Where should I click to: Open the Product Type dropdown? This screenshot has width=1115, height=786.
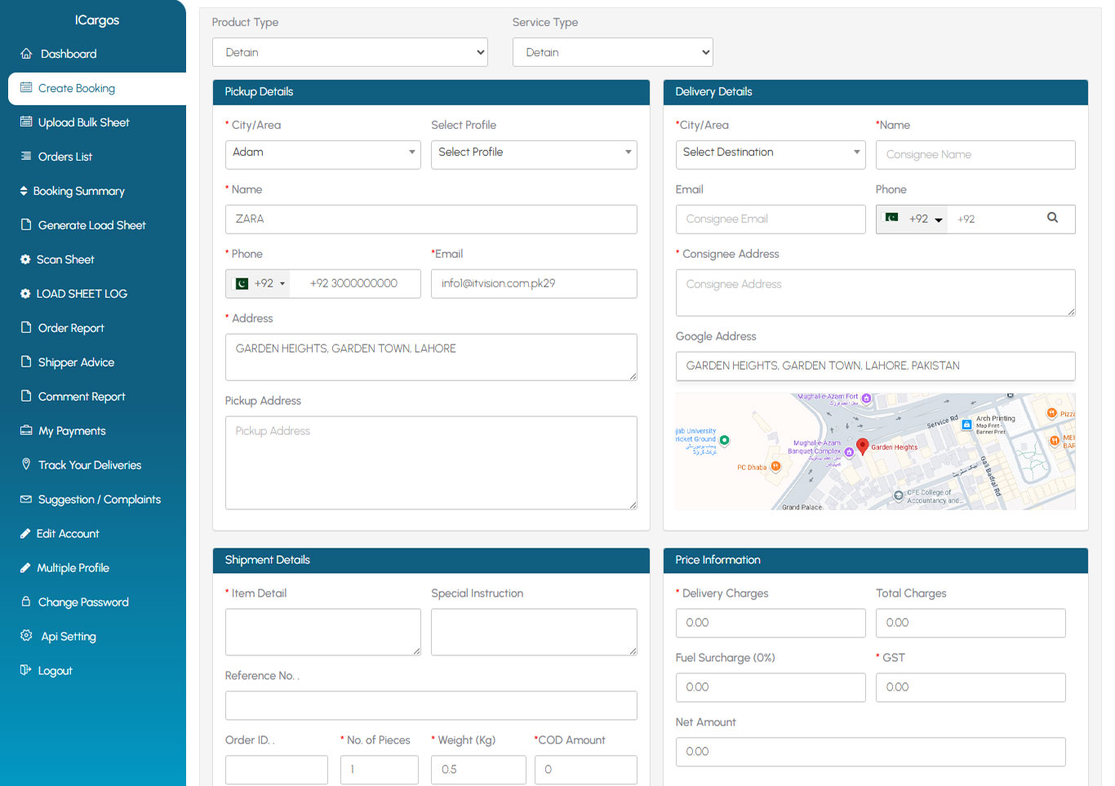click(350, 52)
